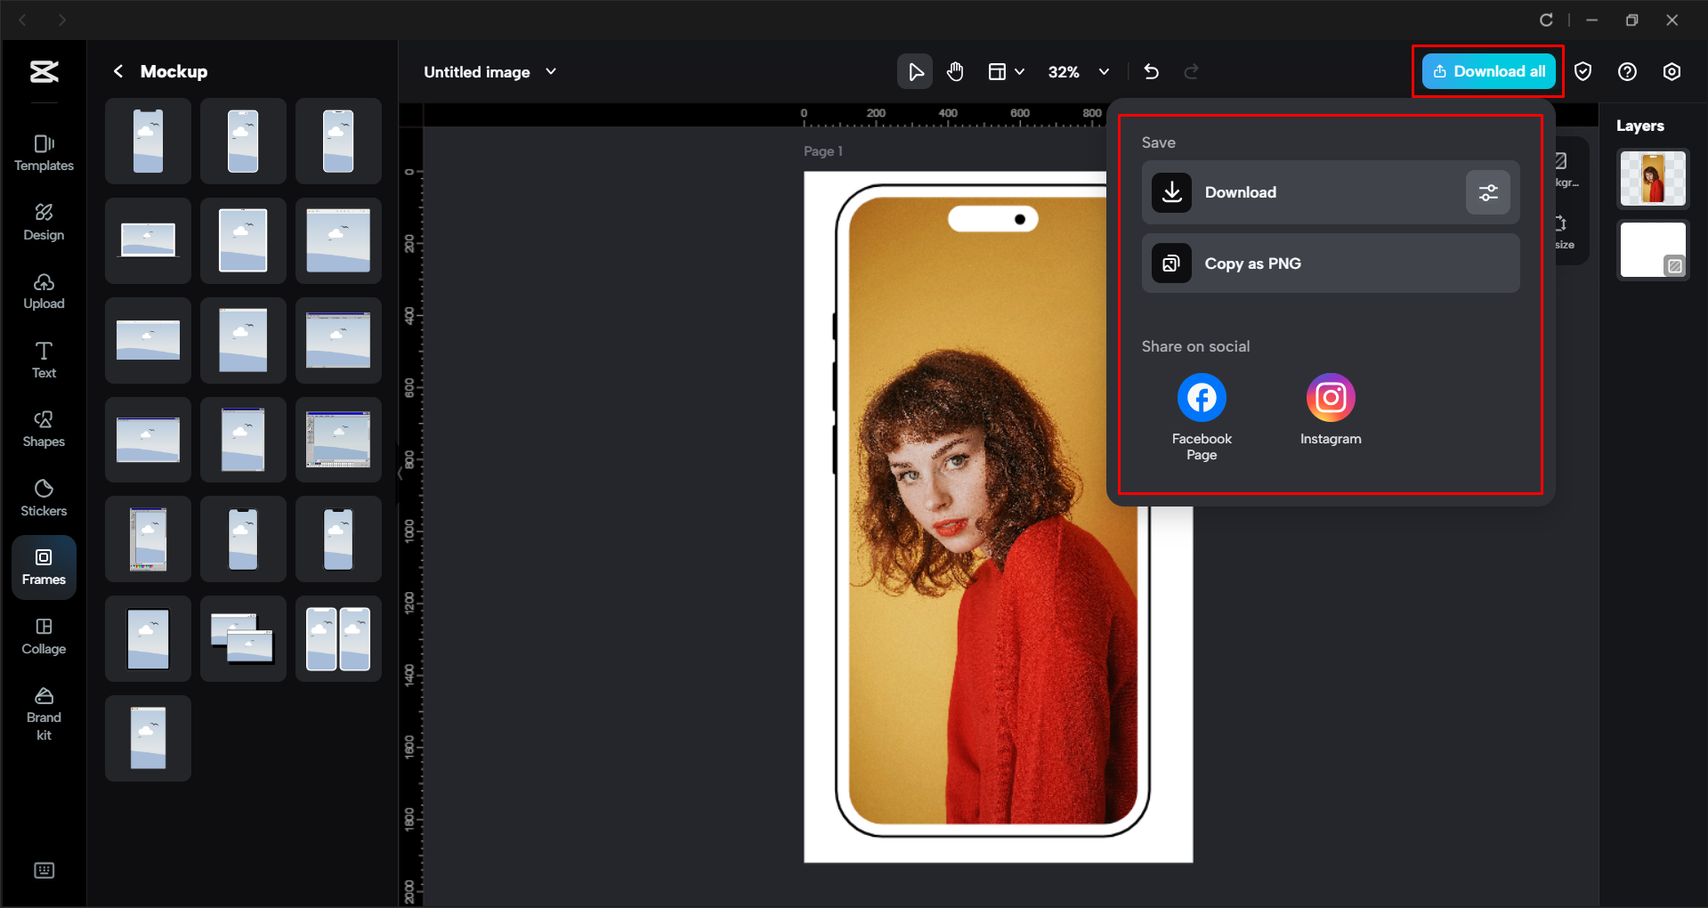Screen dimensions: 1708x908
Task: Select the white page layer thumbnail
Action: click(1652, 249)
